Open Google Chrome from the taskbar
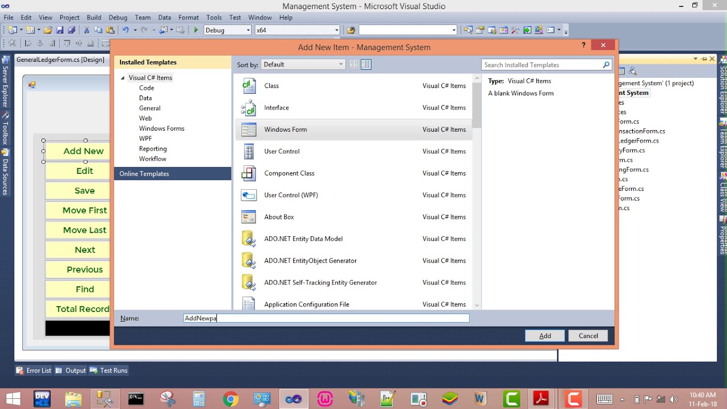 click(x=231, y=399)
